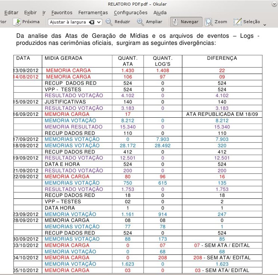The image size is (278, 275).
Task: Select the Zoom tool icon
Action: point(209,22)
